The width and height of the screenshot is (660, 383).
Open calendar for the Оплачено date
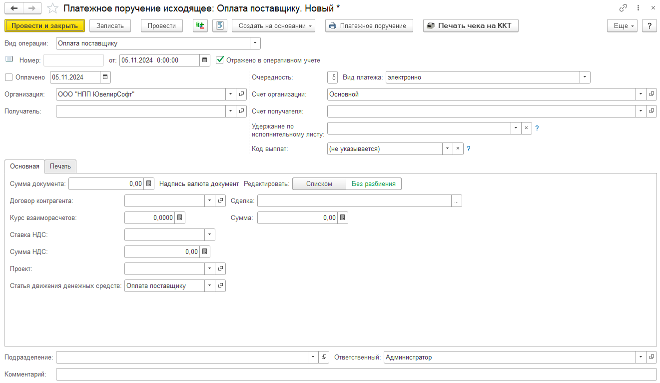105,77
